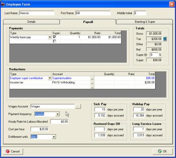Click the $90.00 deduction total cell
The height and width of the screenshot is (158, 176).
[145, 78]
